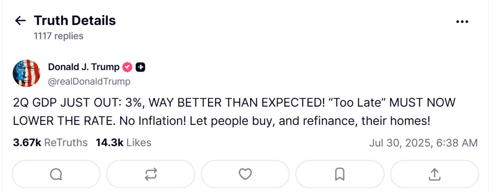Image resolution: width=497 pixels, height=192 pixels.
Task: Click the "No Inflation!" phrase in post
Action: click(x=153, y=121)
